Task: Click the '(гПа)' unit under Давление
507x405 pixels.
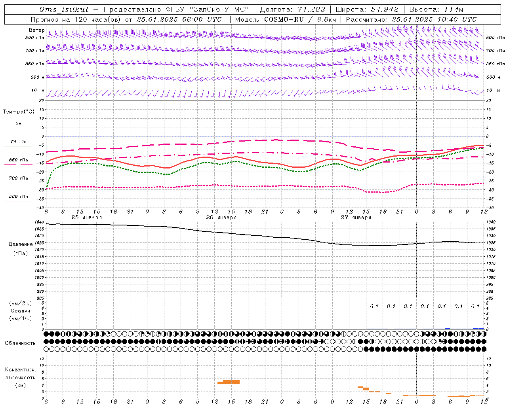Action: point(21,253)
